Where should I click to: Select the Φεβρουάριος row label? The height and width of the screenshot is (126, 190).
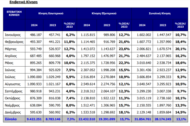[x=14, y=42]
